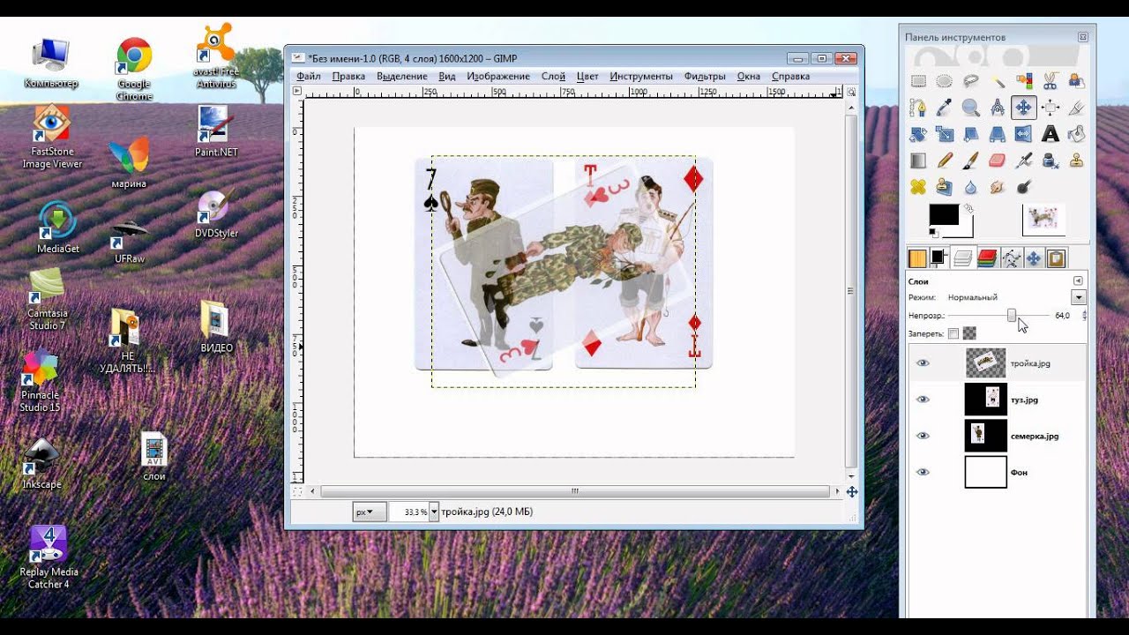Open the Файл menu

309,76
